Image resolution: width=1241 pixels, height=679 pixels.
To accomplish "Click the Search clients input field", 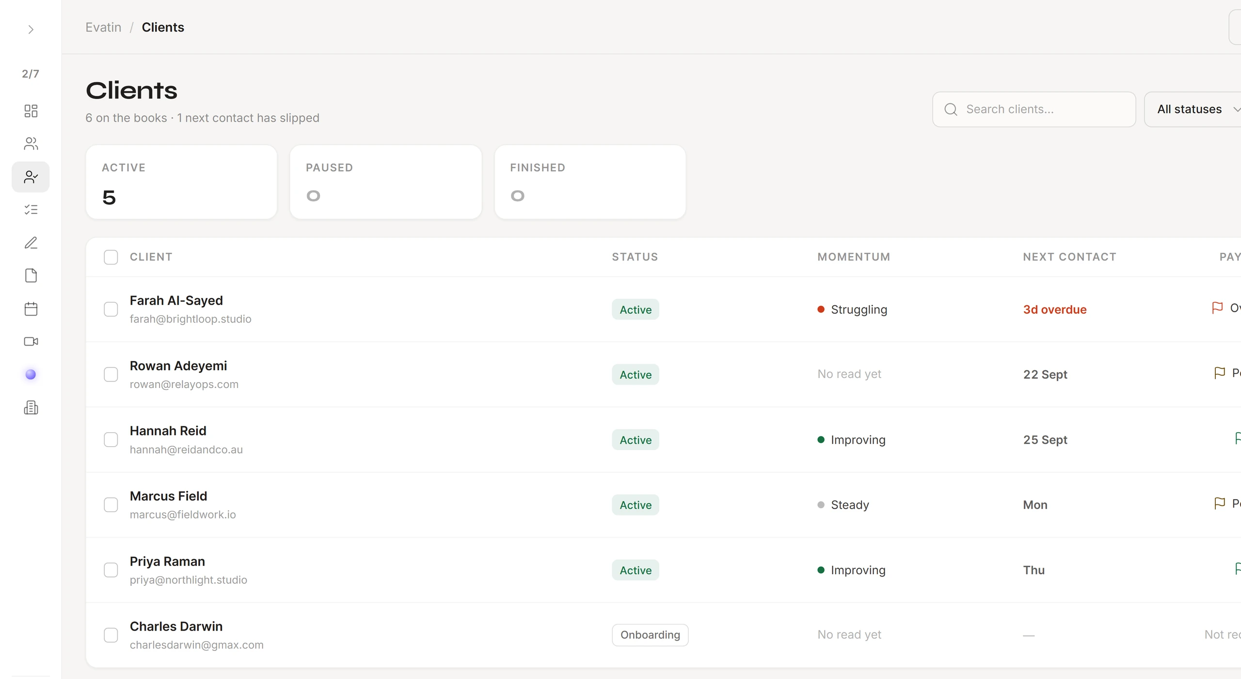I will pyautogui.click(x=1034, y=109).
